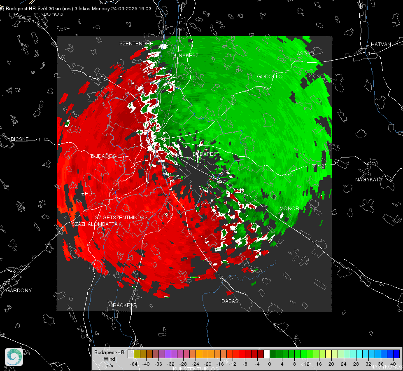The width and height of the screenshot is (403, 371).
Task: Click the ERD map label
Action: point(86,194)
